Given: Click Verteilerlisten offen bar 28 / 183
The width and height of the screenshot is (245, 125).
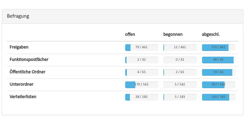Looking at the screenshot, I should tap(142, 97).
